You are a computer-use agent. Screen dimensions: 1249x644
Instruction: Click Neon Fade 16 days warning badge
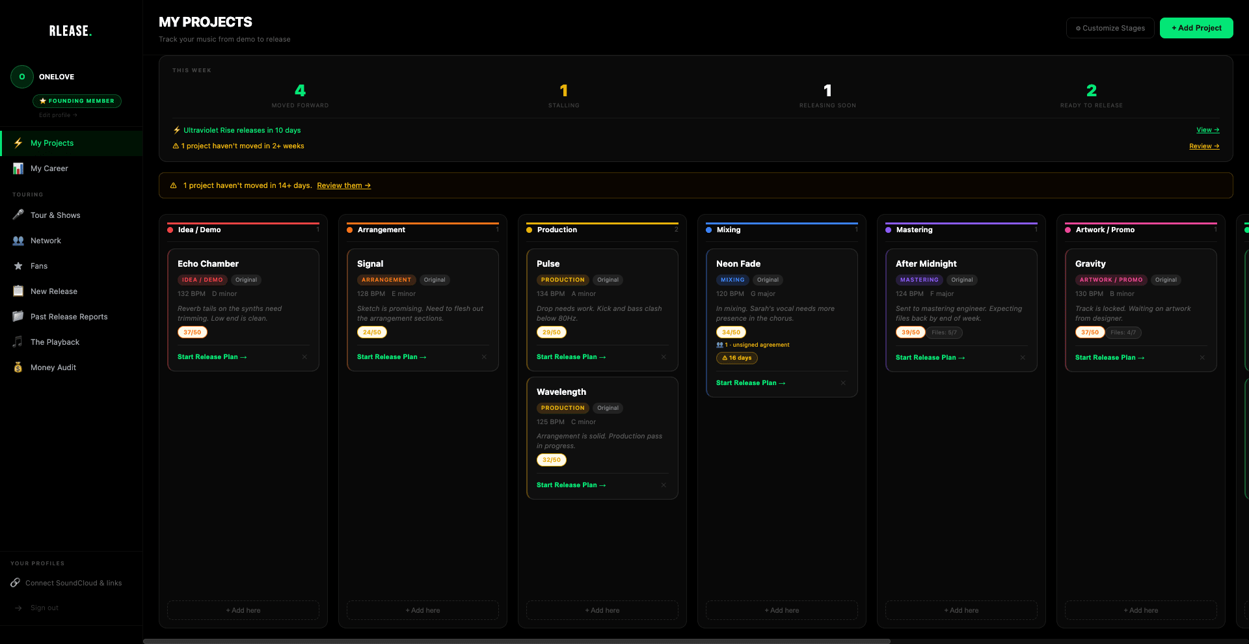(x=737, y=358)
